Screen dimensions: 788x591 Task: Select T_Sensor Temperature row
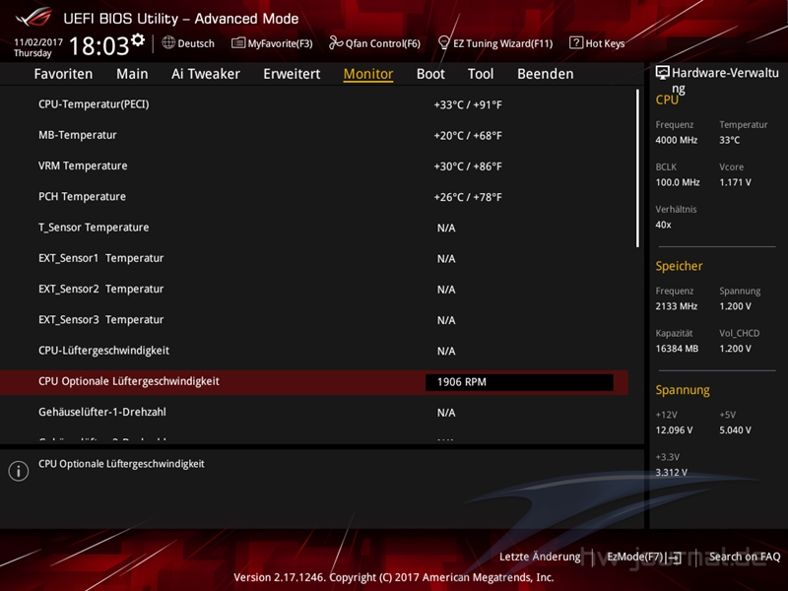pyautogui.click(x=314, y=228)
